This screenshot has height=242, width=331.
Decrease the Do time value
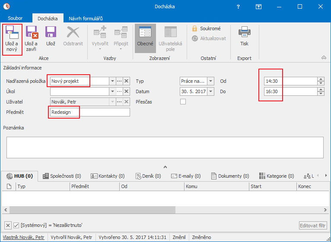(x=321, y=93)
